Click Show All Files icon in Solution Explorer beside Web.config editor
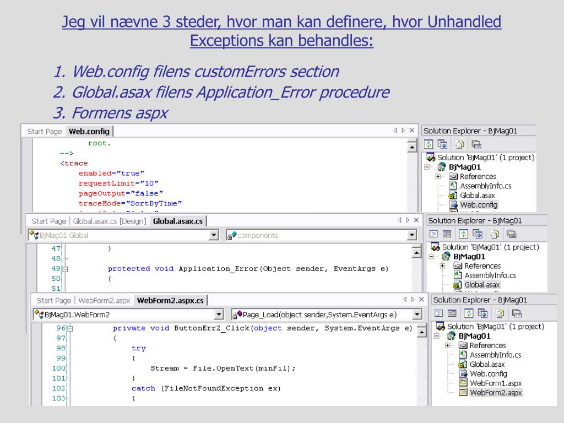The height and width of the screenshot is (423, 564). [459, 144]
